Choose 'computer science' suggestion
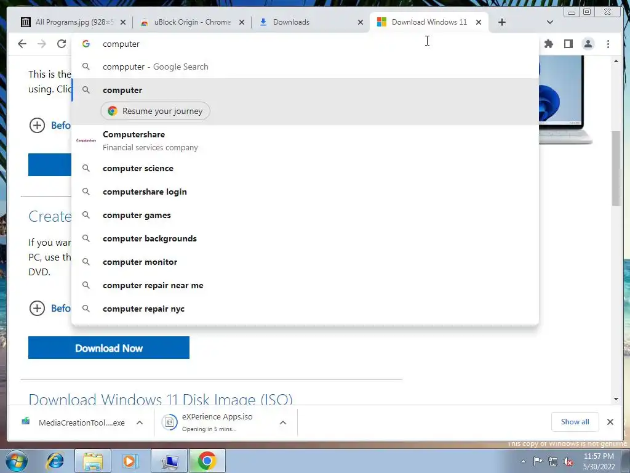The image size is (630, 473). click(x=305, y=168)
